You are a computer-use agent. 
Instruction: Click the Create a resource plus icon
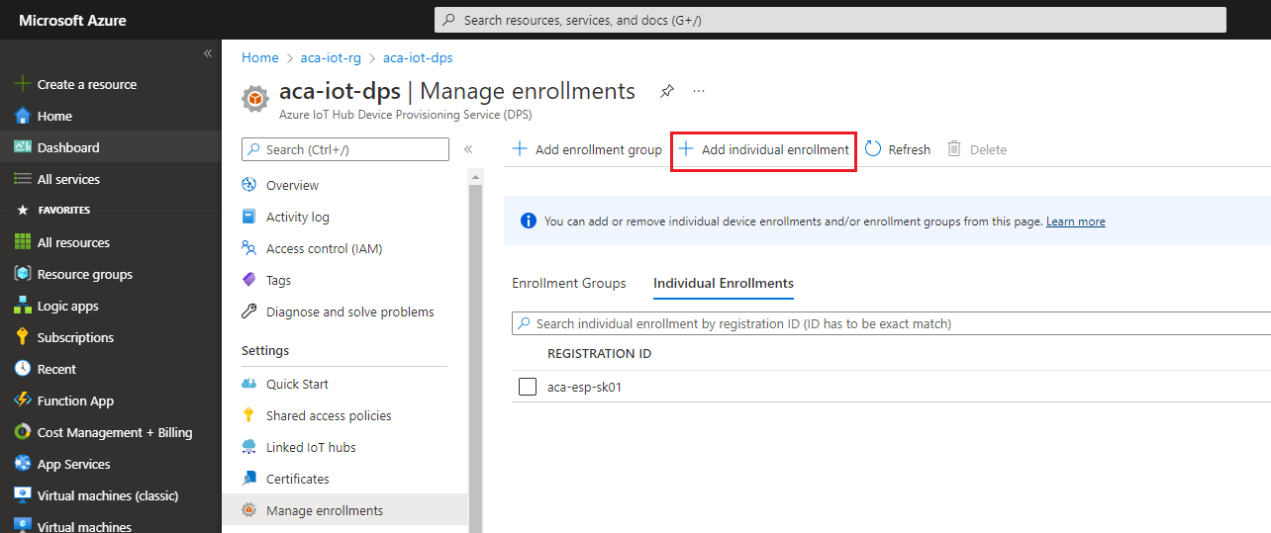23,84
